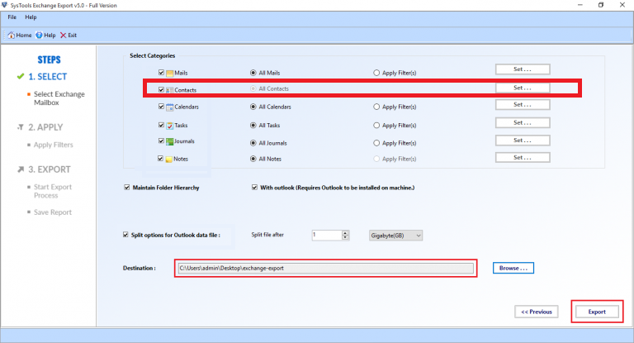Click Start Export Process step
Viewport: 634px width, 343px height.
click(53, 191)
